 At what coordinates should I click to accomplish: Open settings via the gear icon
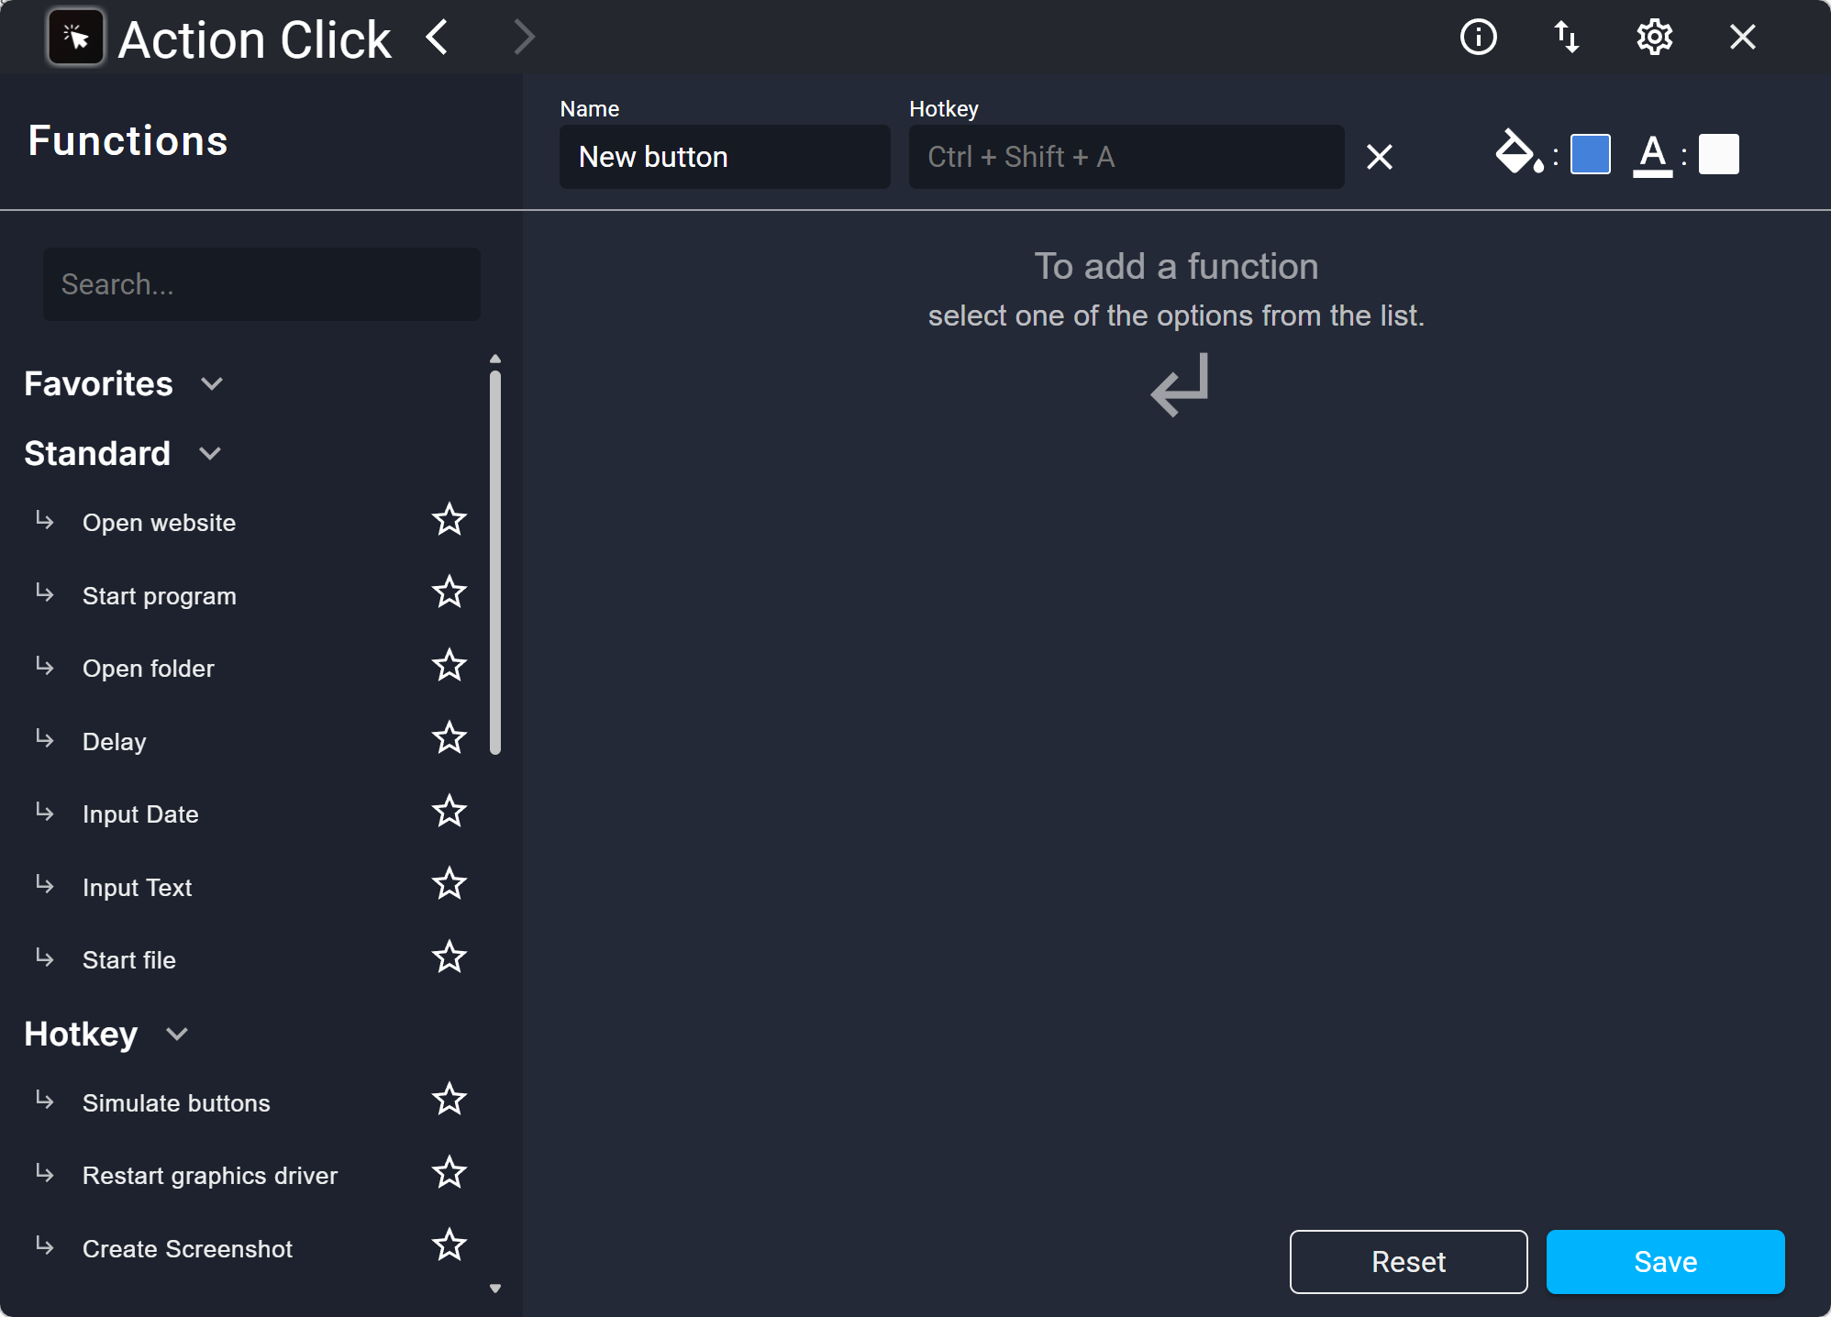pyautogui.click(x=1654, y=38)
